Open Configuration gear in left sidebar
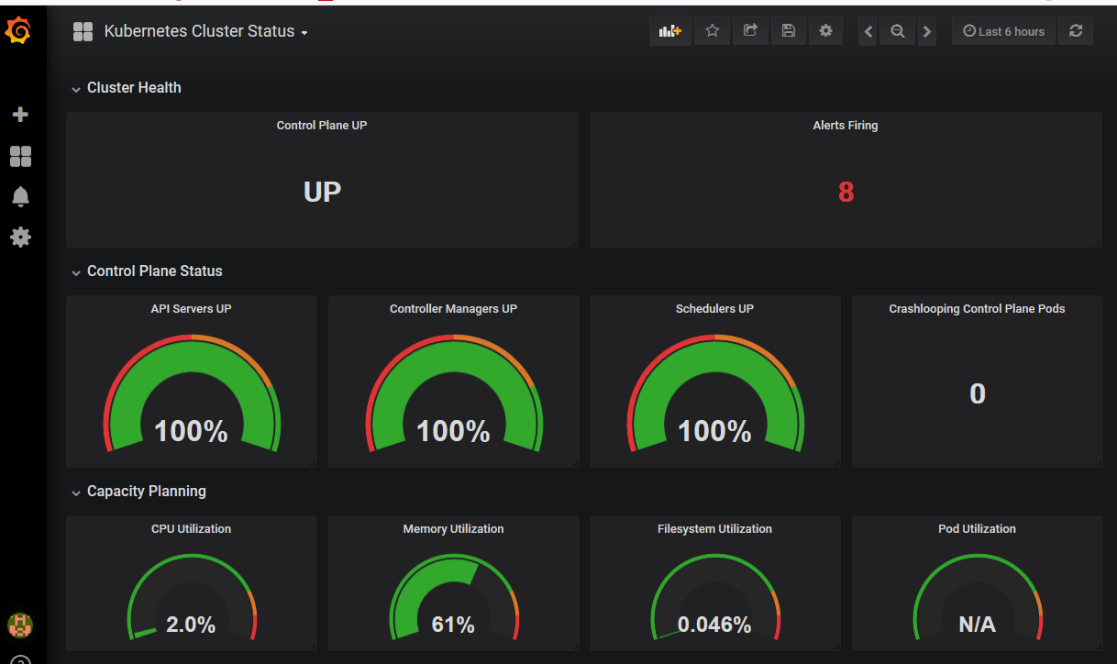Viewport: 1117px width, 664px height. [20, 238]
